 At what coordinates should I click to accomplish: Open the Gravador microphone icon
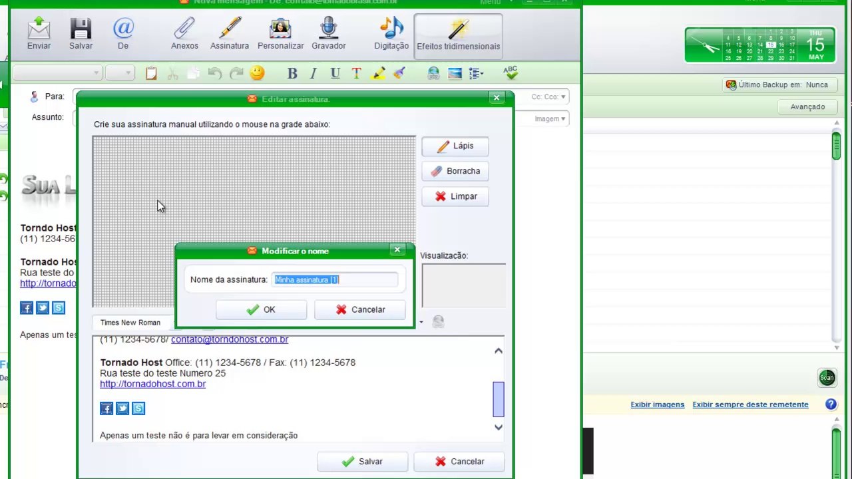pos(328,29)
